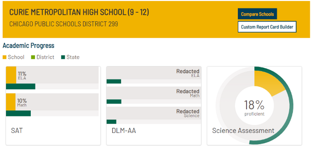Click the SAT Math 10% school bar
Image resolution: width=325 pixels, height=146 pixels.
pyautogui.click(x=11, y=102)
